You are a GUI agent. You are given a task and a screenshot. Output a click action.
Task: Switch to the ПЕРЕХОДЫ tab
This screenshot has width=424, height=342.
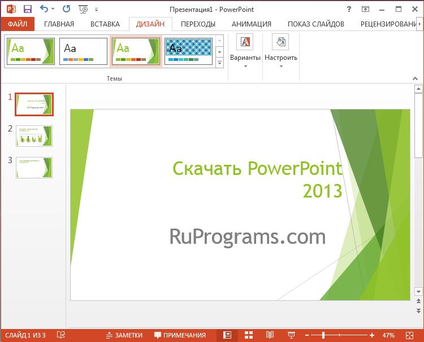coord(198,24)
